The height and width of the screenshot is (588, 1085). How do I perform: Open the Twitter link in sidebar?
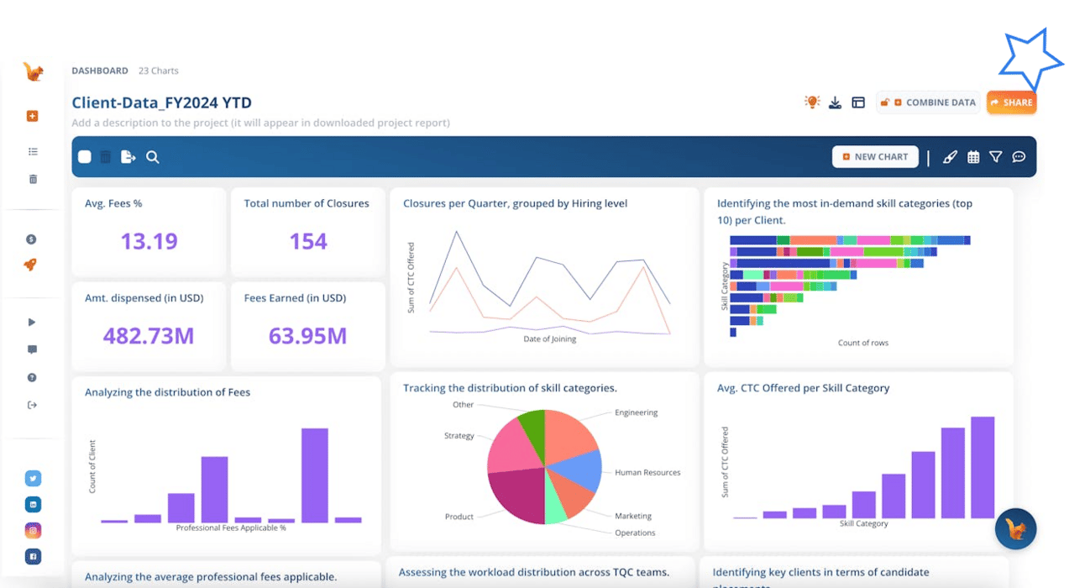coord(33,479)
